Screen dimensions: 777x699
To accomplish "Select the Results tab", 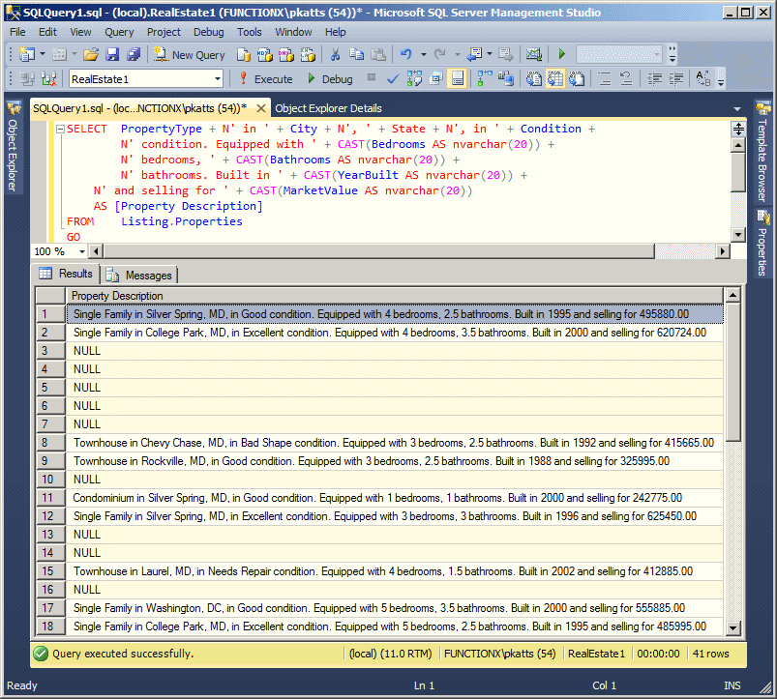I will (67, 274).
